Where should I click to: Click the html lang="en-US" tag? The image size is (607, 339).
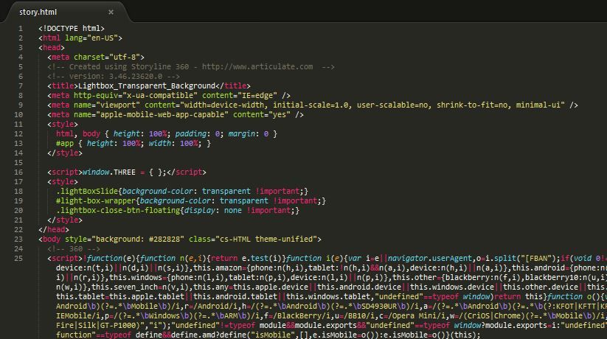80,38
